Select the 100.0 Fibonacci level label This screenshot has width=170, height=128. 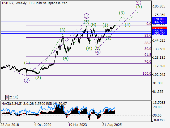[147, 74]
